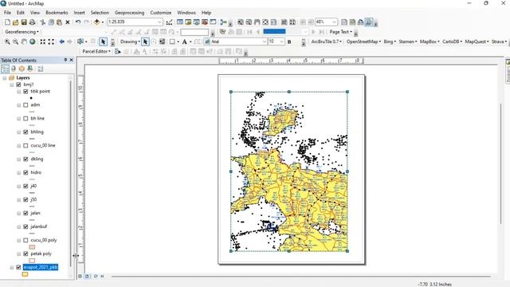510x287 pixels.
Task: Click List By Visibility icon
Action: pos(22,69)
